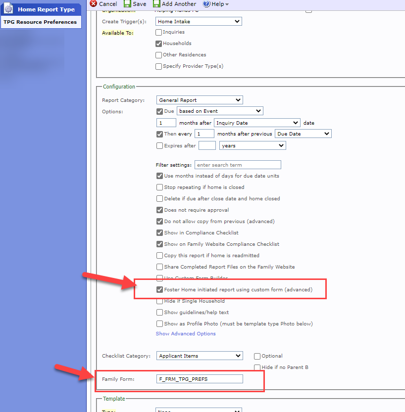405x412 pixels.
Task: Click the blue Help question icon
Action: tap(206, 3)
